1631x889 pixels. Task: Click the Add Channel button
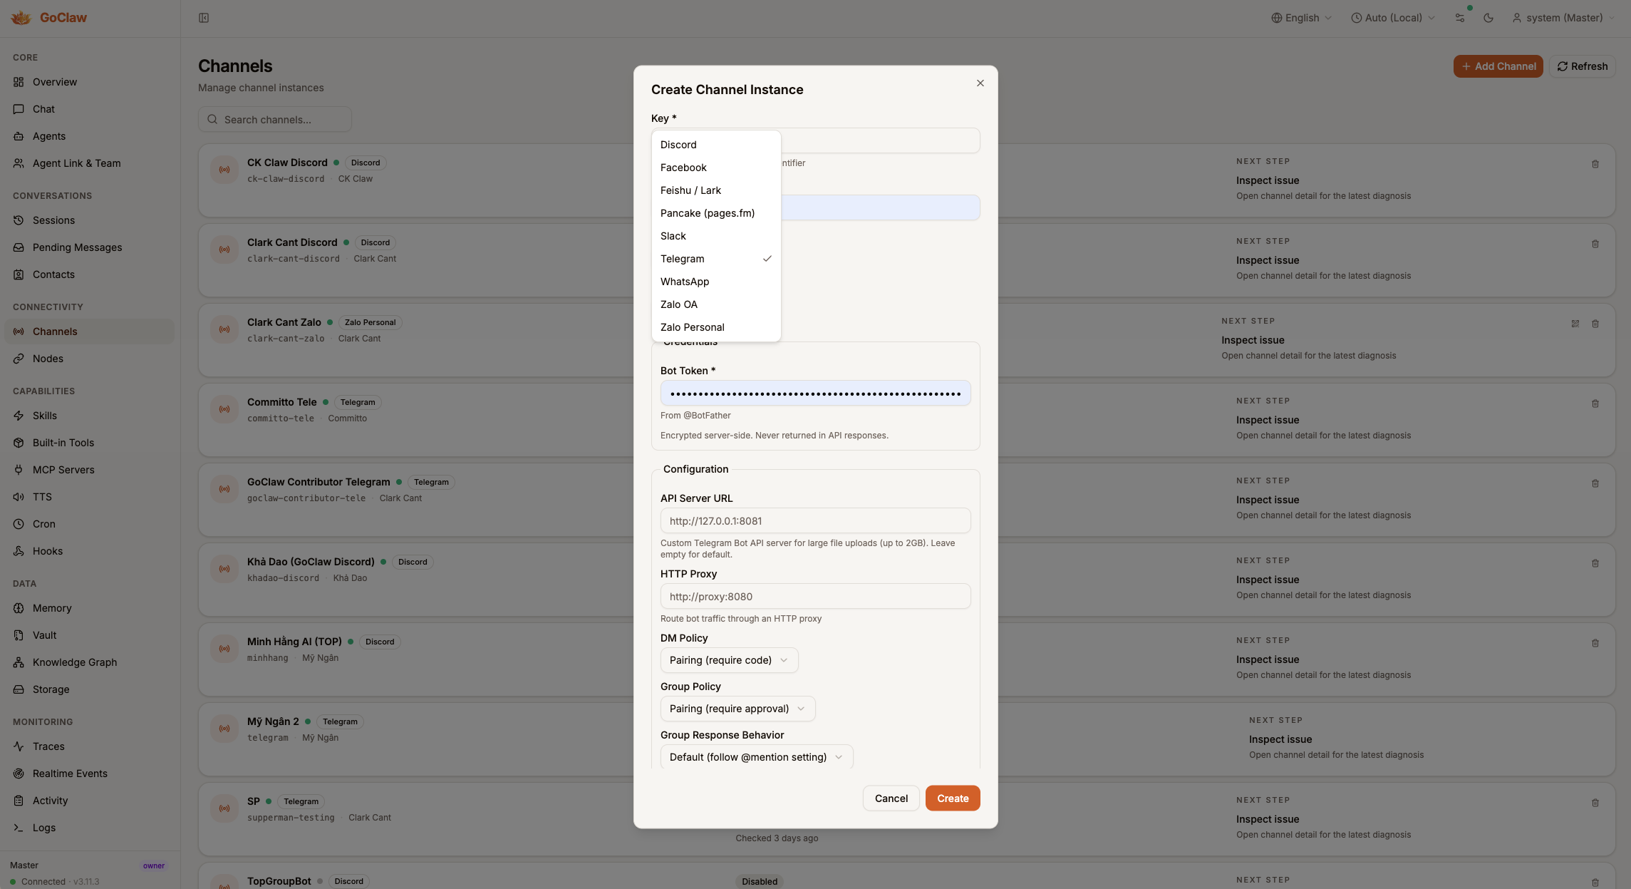pyautogui.click(x=1498, y=66)
